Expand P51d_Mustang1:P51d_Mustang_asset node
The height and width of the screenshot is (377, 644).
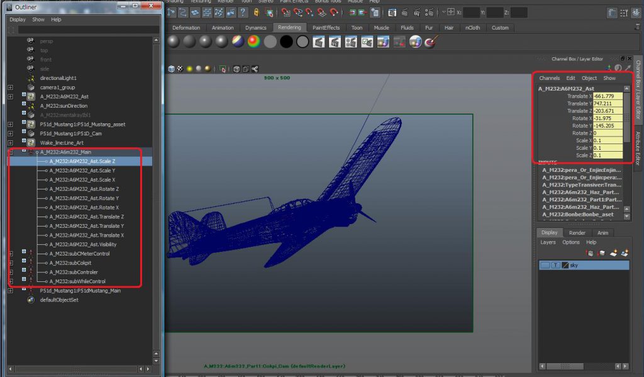[11, 125]
